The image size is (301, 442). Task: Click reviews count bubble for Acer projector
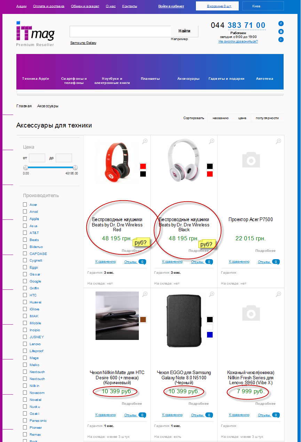coord(276,262)
